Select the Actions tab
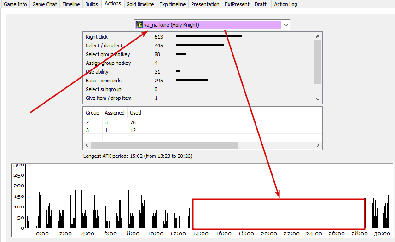 click(113, 4)
